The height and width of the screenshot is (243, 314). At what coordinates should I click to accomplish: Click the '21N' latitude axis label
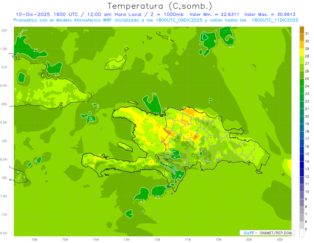[x=4, y=67]
